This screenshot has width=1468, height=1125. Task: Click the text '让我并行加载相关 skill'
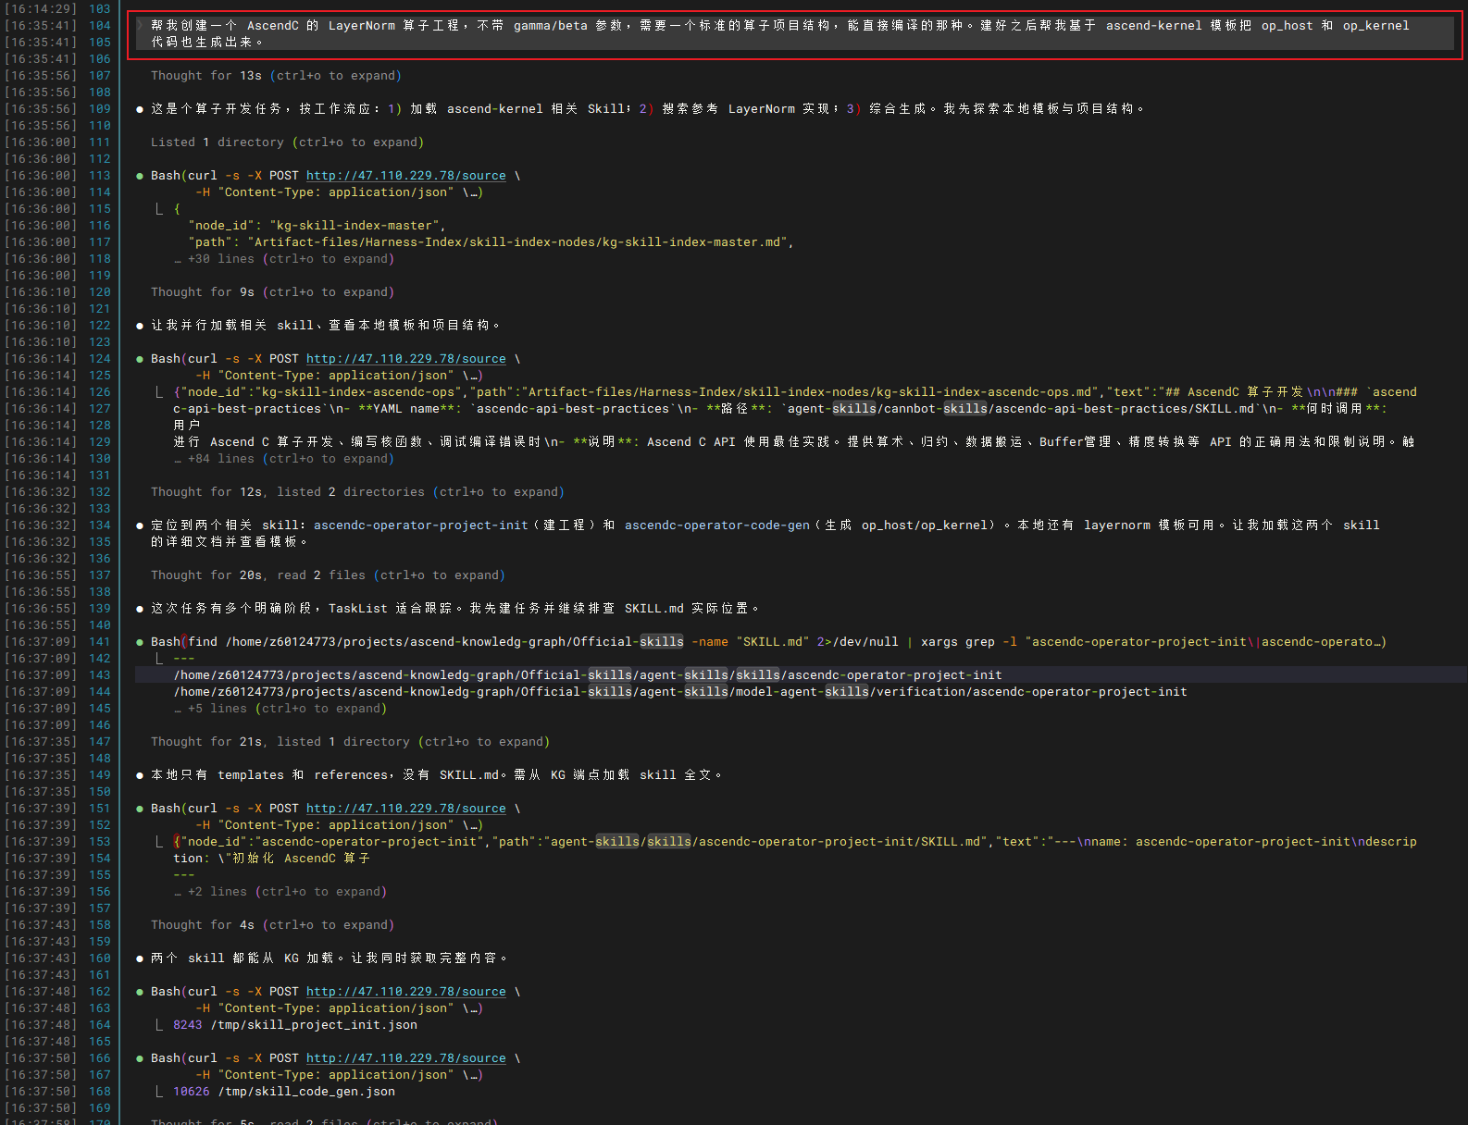(232, 326)
